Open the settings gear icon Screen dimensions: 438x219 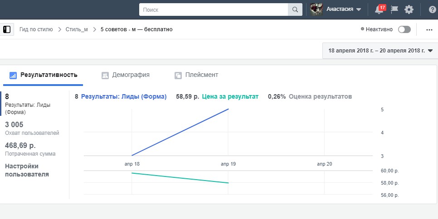click(x=409, y=10)
